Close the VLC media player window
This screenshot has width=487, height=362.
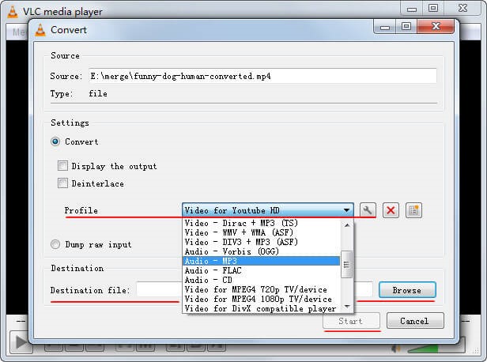463,9
